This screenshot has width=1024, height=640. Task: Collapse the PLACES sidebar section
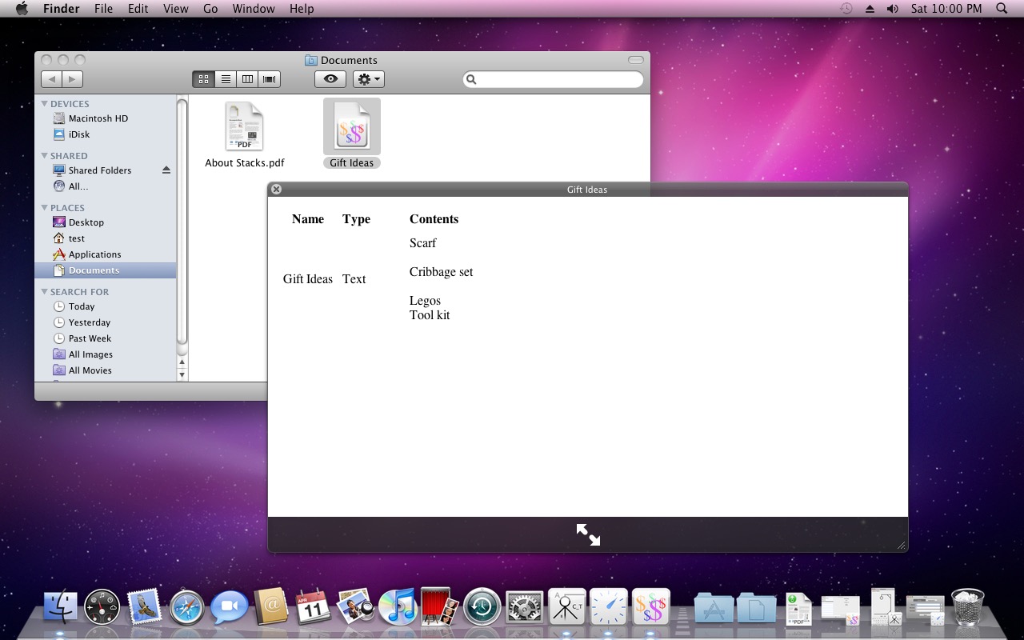45,208
